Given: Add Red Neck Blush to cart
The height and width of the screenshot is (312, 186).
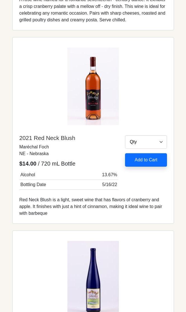Looking at the screenshot, I should pos(146,160).
